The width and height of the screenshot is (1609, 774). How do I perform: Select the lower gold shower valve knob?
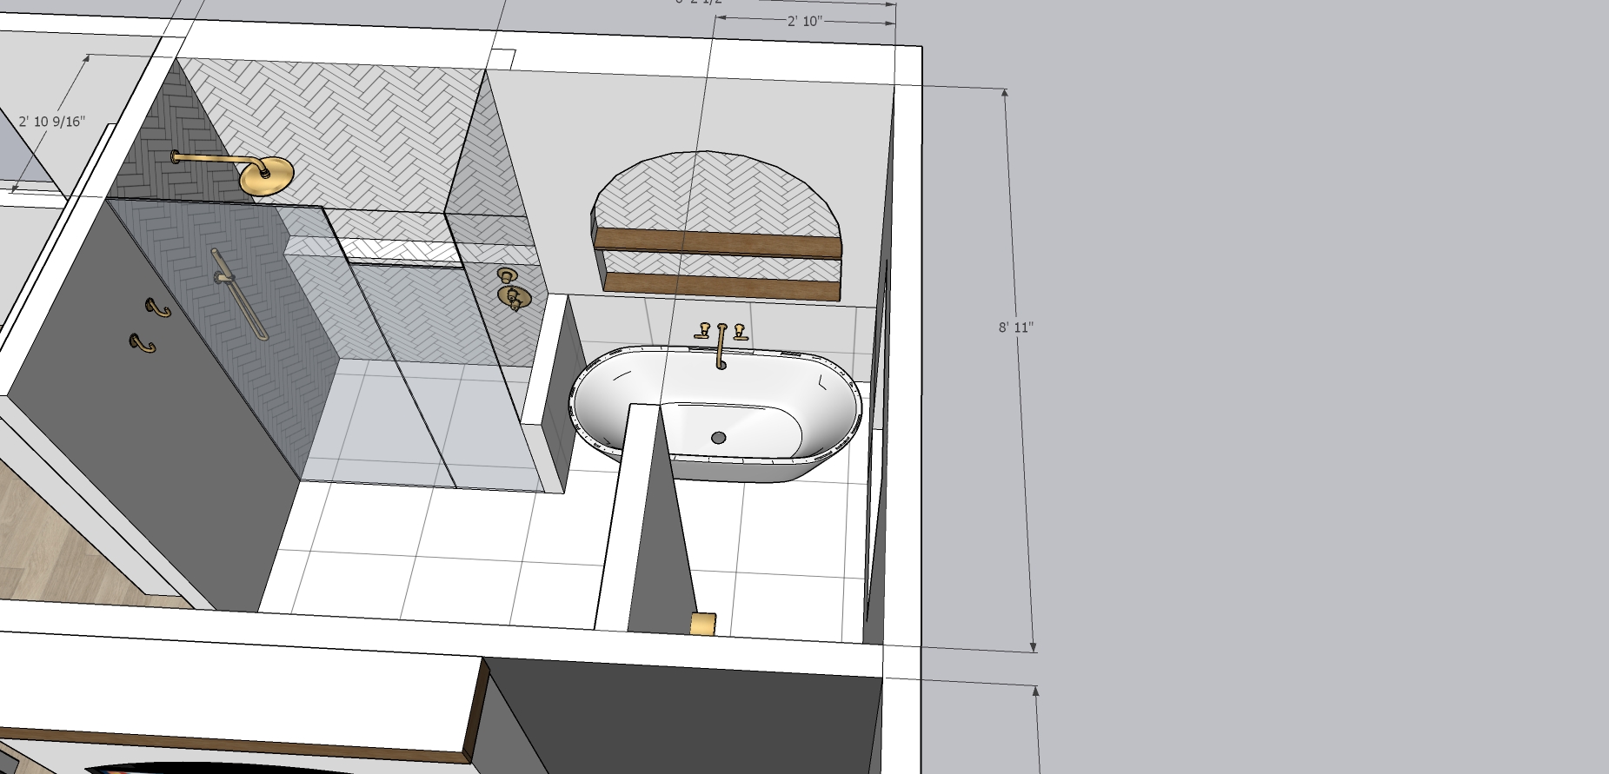(x=514, y=298)
